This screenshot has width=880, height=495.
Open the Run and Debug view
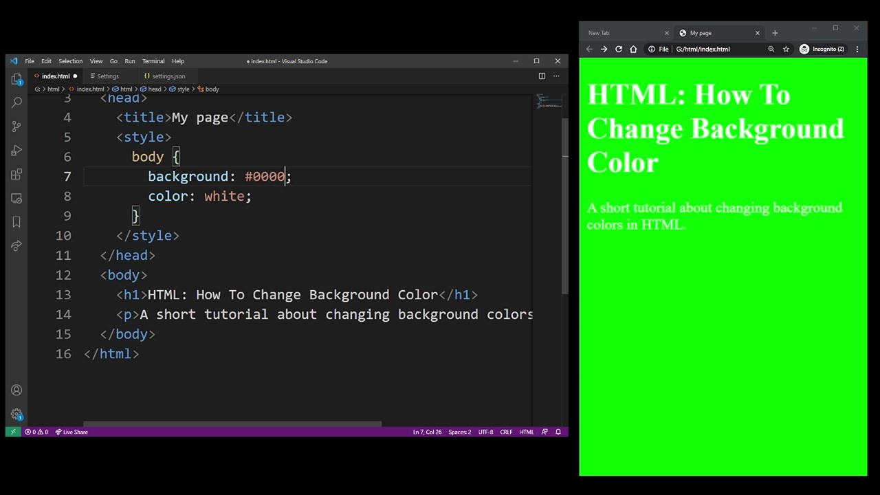(x=16, y=150)
